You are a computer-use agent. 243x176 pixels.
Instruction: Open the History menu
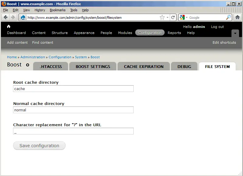[x=40, y=10]
